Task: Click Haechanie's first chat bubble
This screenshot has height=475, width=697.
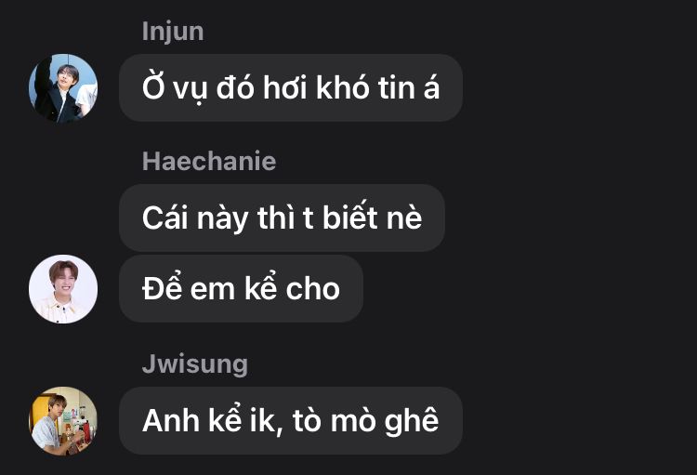Action: (282, 218)
